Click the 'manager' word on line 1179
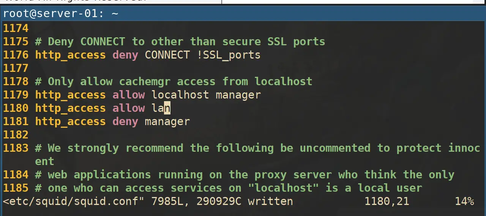The width and height of the screenshot is (486, 216). point(238,95)
